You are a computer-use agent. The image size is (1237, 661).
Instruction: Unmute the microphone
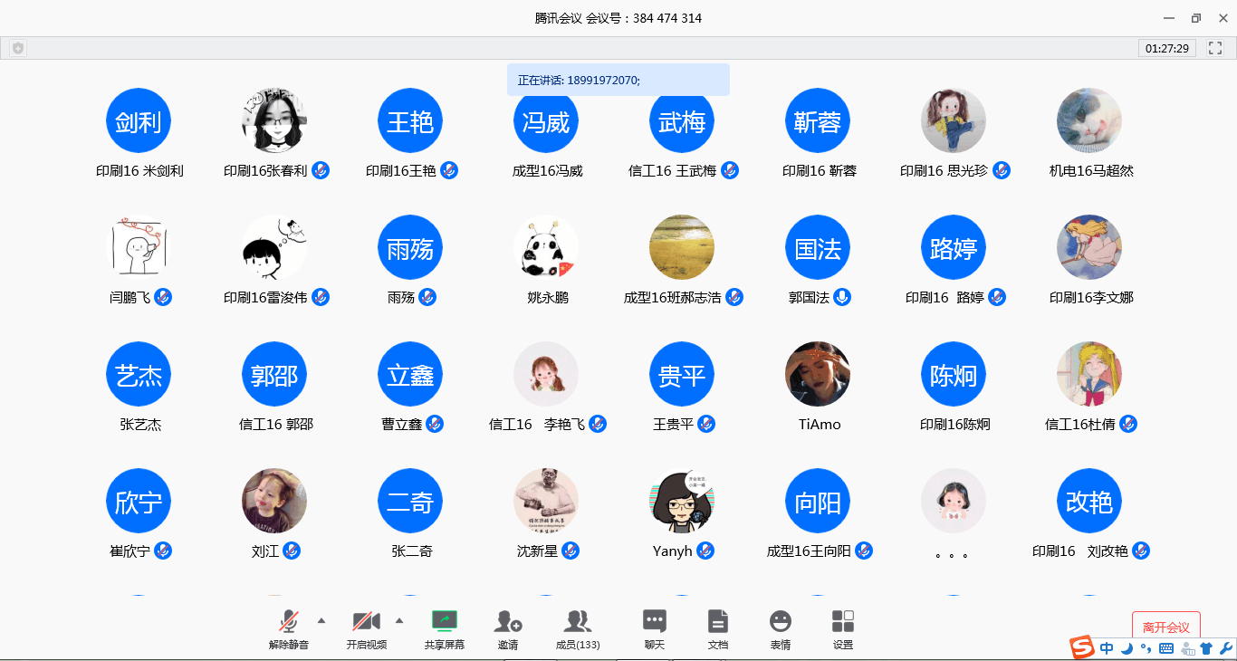289,622
